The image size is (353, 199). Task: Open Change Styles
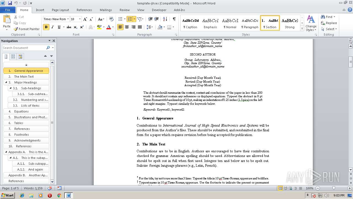(x=311, y=23)
